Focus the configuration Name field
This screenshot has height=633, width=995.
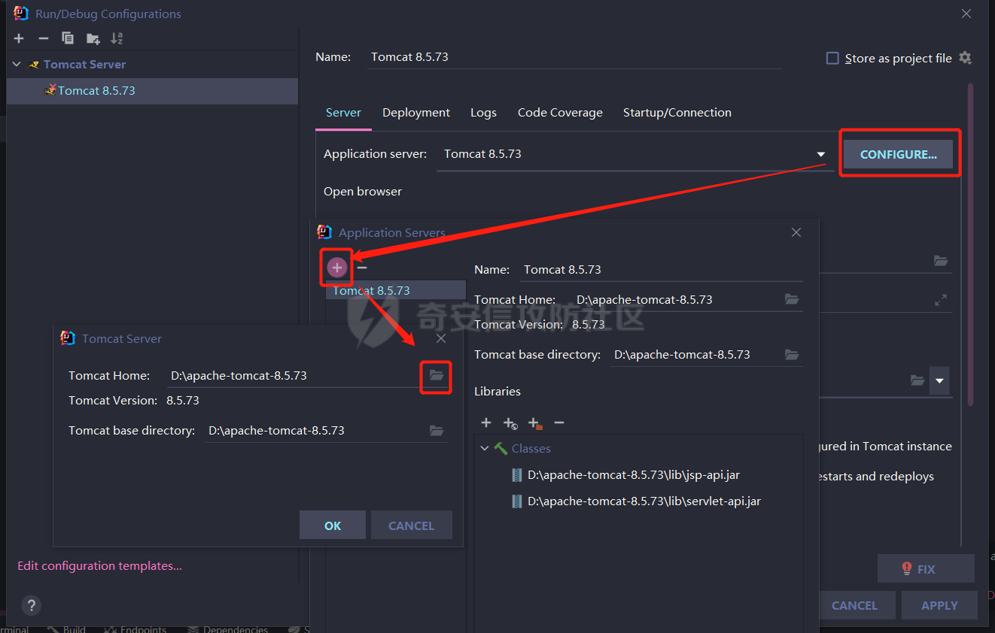pyautogui.click(x=575, y=57)
